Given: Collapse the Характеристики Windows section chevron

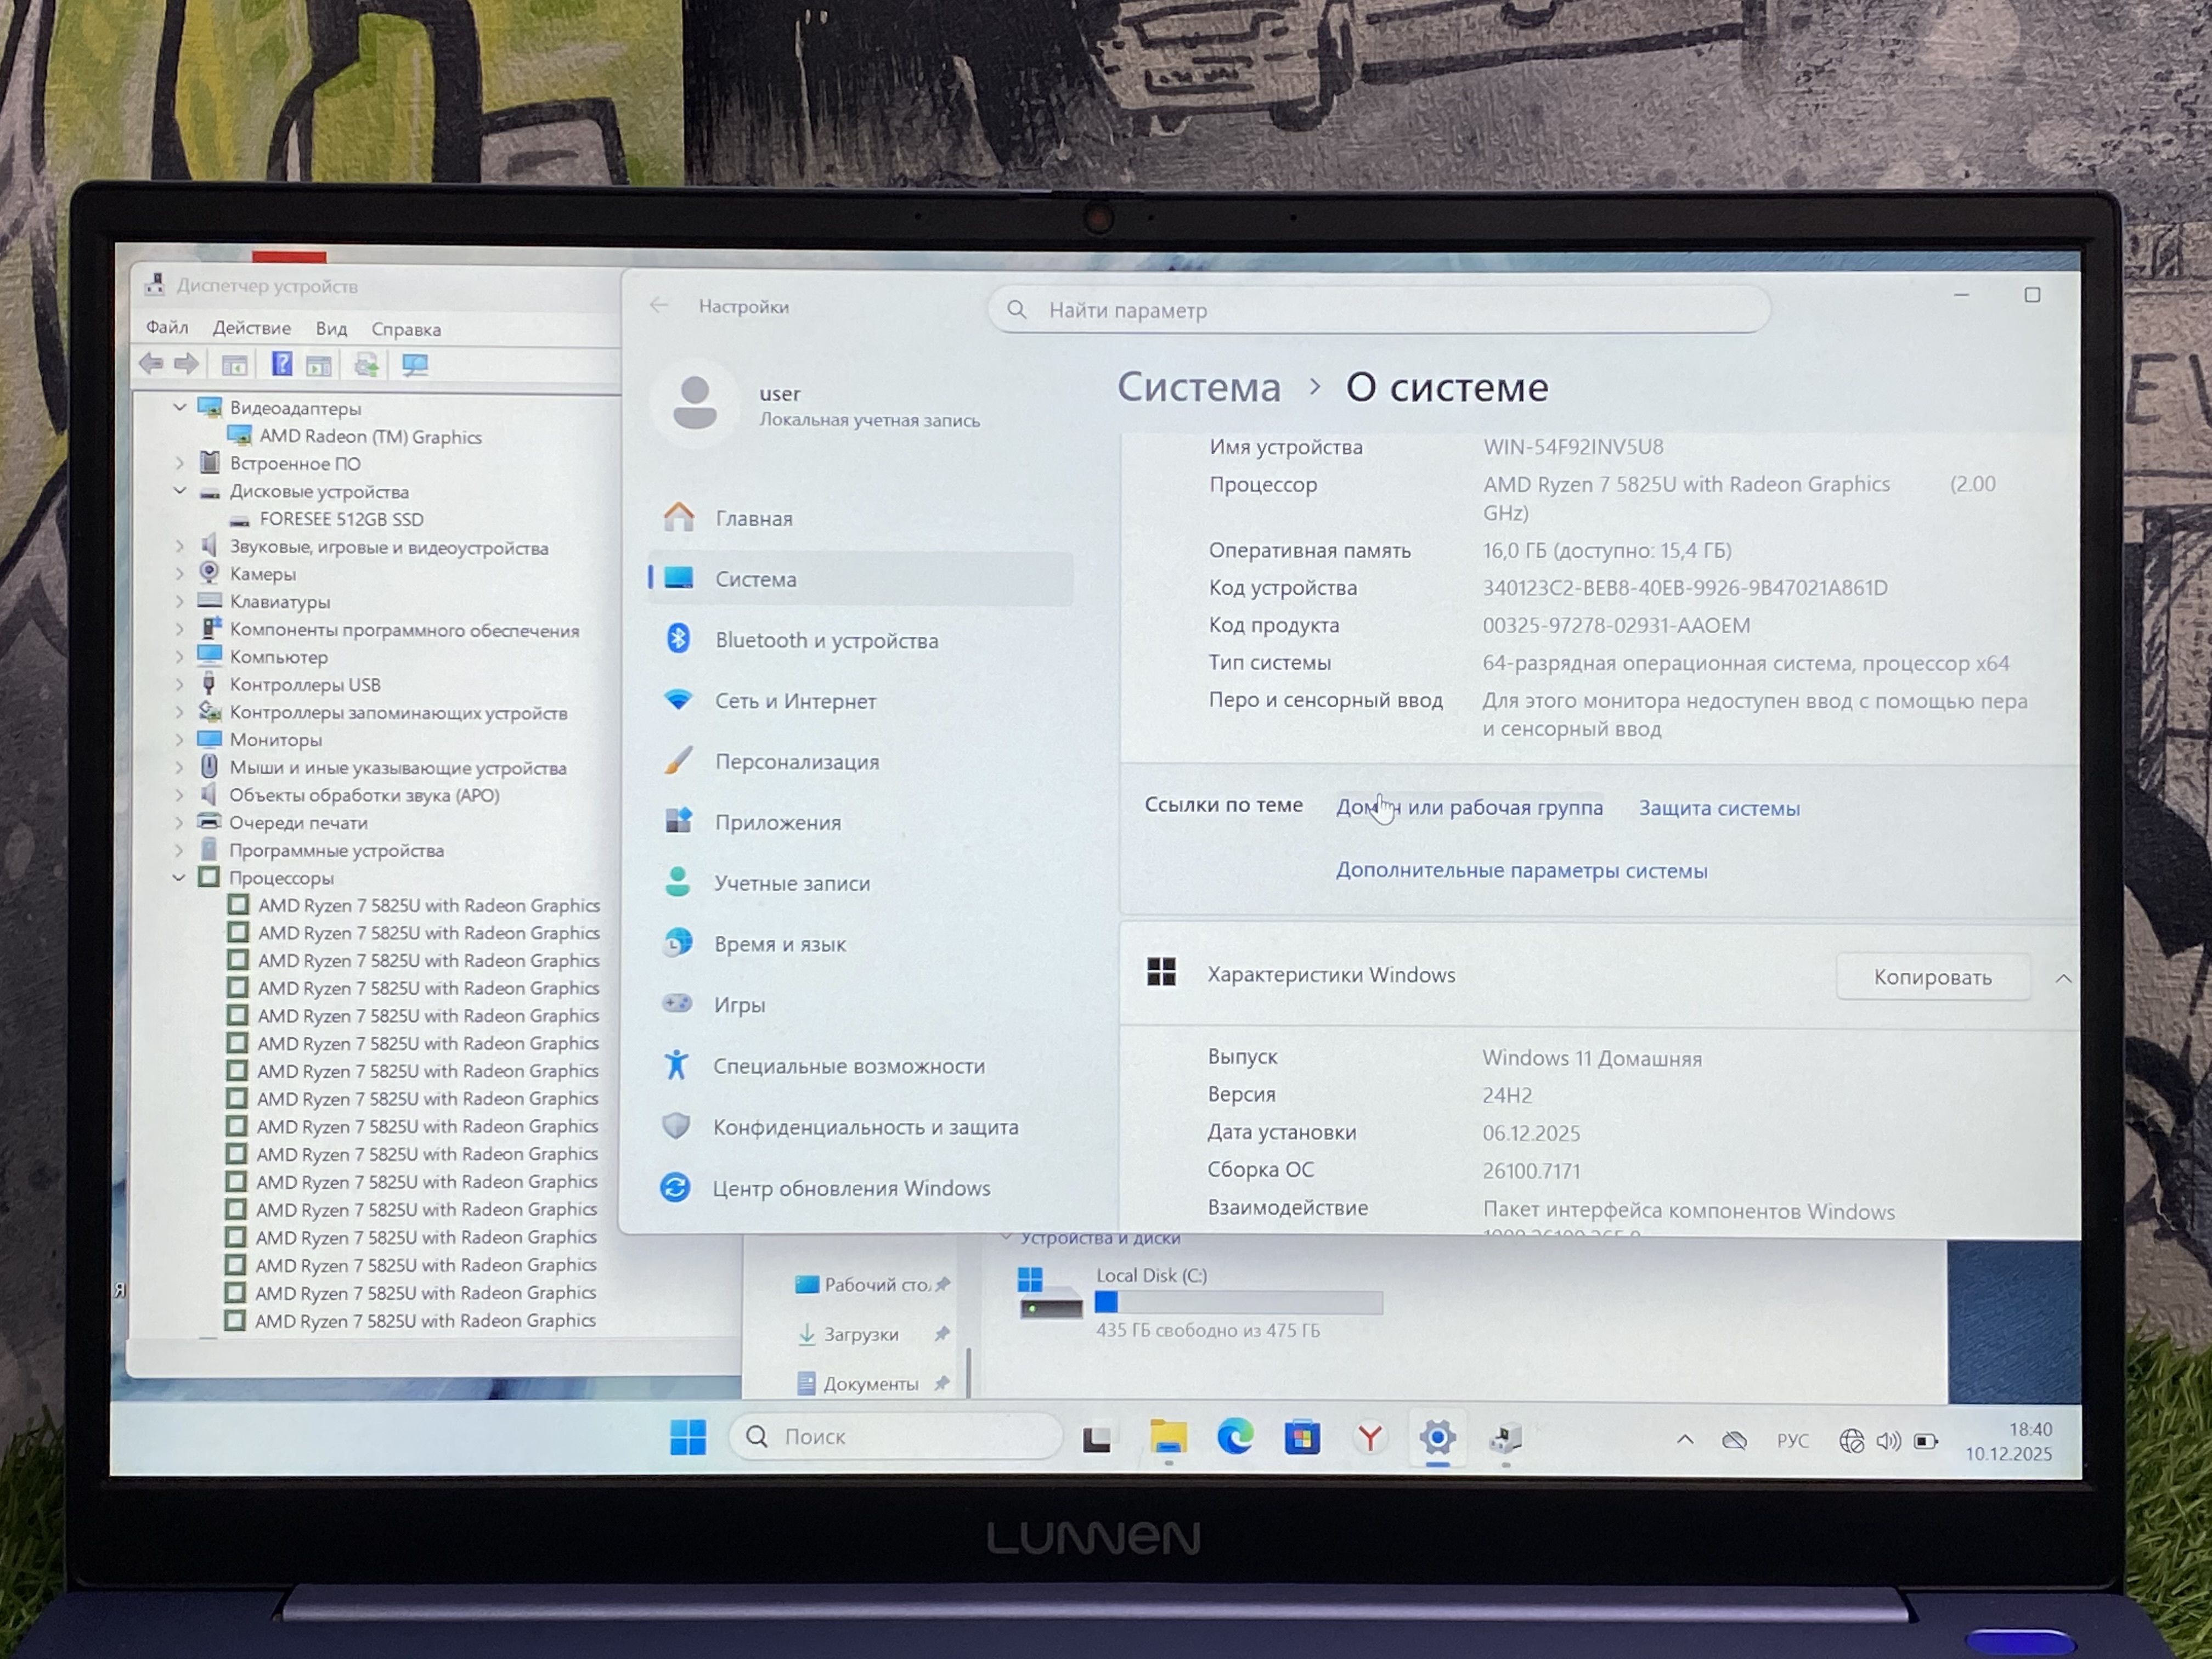Looking at the screenshot, I should 2063,978.
